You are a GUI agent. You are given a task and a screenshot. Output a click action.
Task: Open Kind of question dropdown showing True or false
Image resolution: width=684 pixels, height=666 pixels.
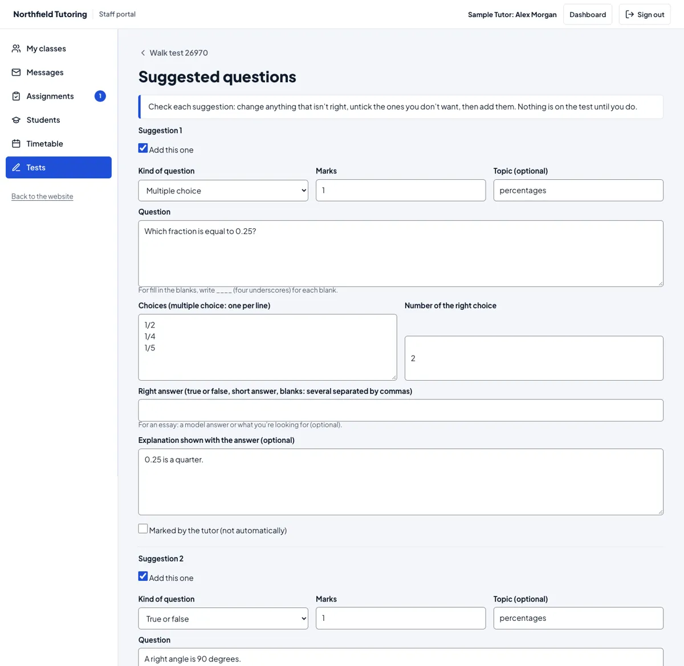[x=223, y=619]
